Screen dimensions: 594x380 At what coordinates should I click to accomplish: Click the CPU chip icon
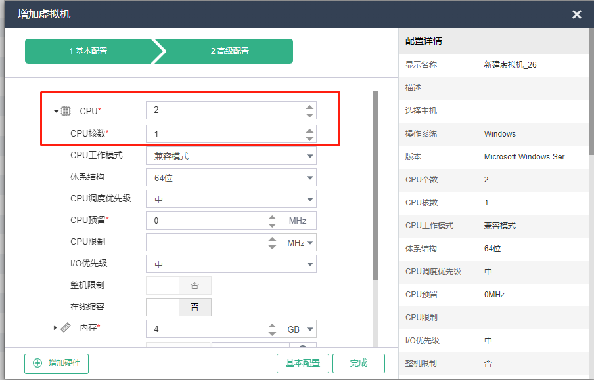66,111
